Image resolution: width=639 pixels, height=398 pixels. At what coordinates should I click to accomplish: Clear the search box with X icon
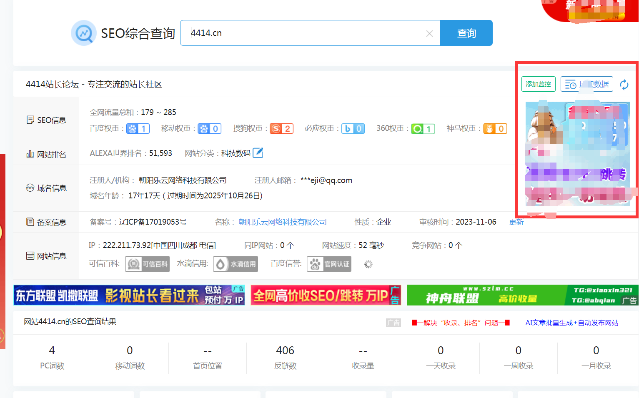pos(429,34)
